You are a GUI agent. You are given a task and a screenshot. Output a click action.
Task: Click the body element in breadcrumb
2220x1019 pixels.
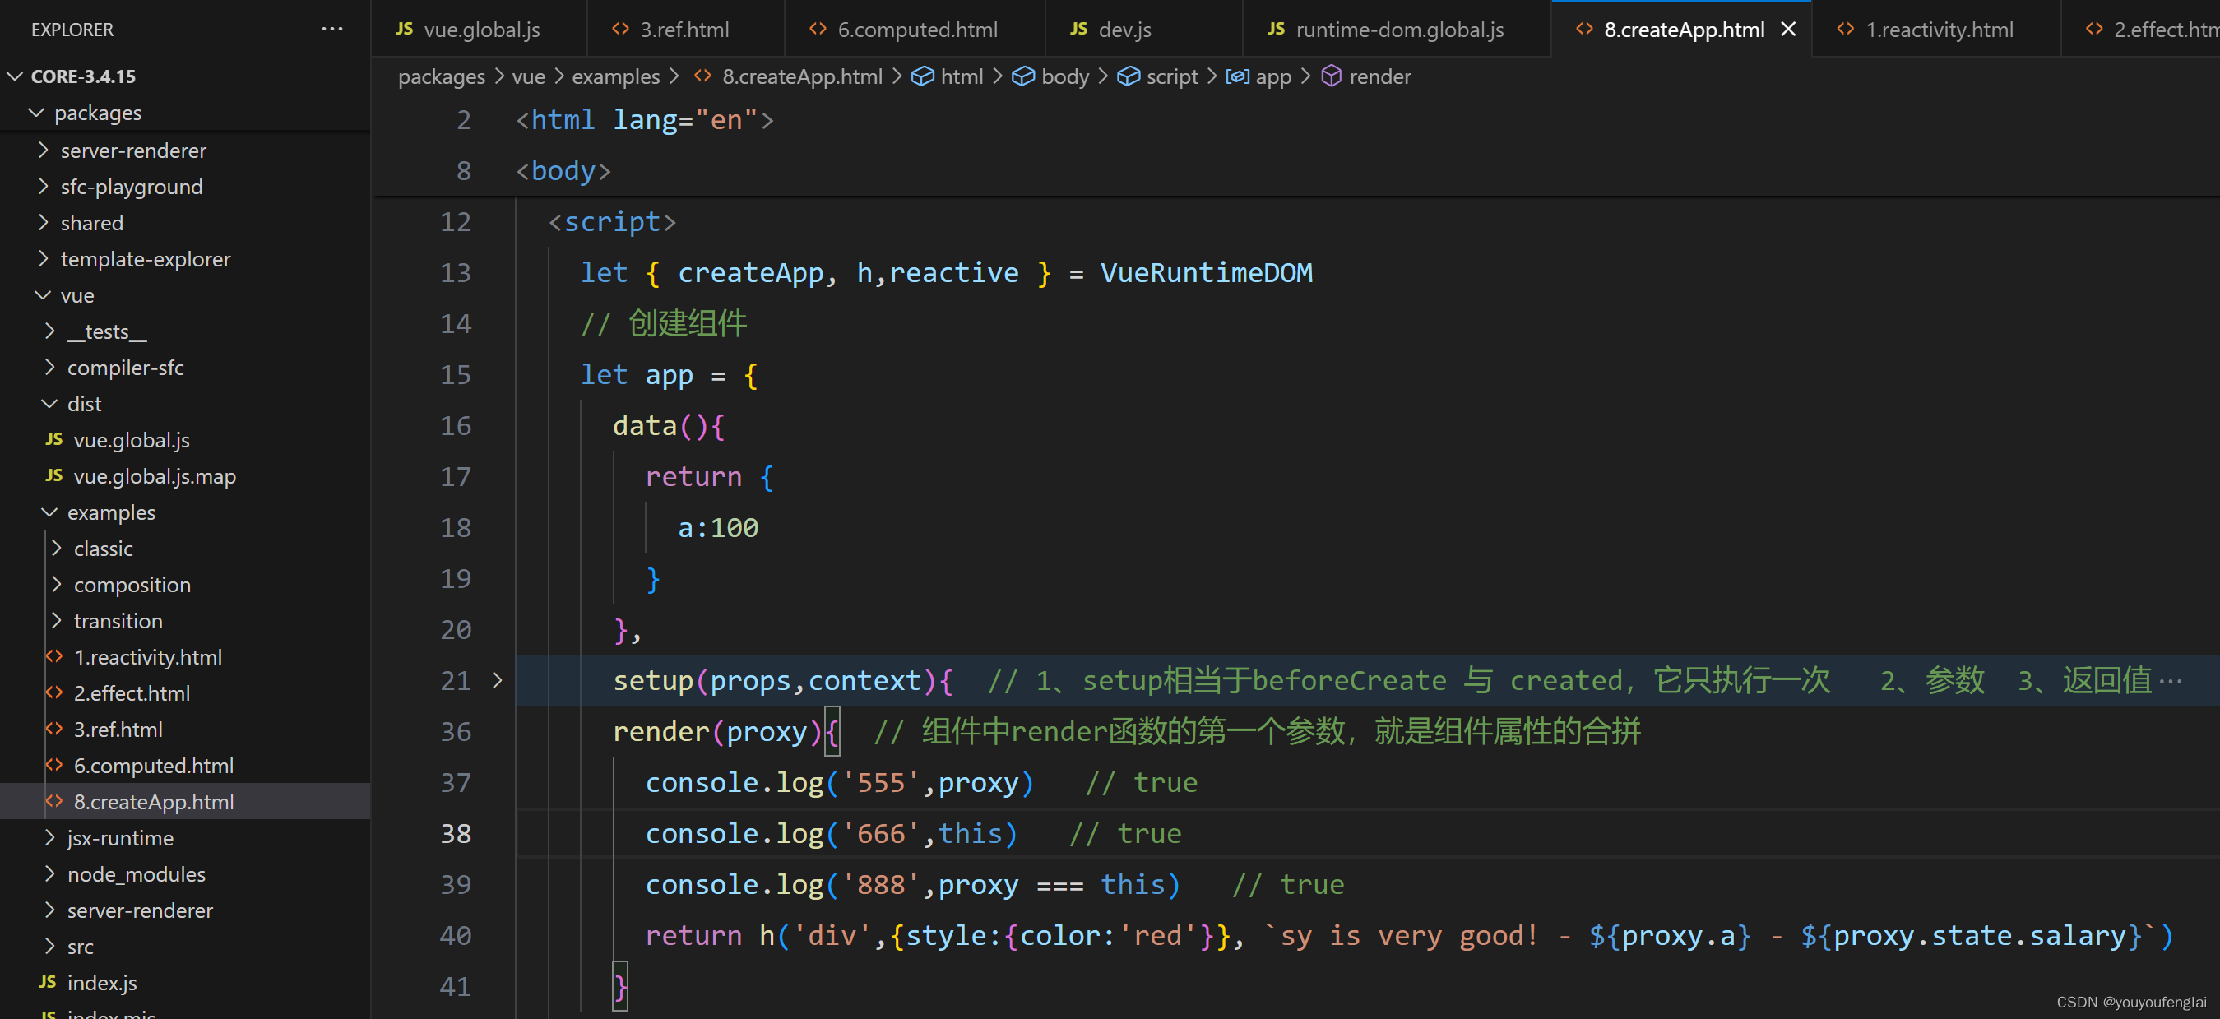(x=1064, y=76)
